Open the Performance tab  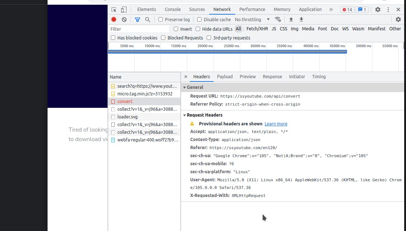[x=252, y=9]
